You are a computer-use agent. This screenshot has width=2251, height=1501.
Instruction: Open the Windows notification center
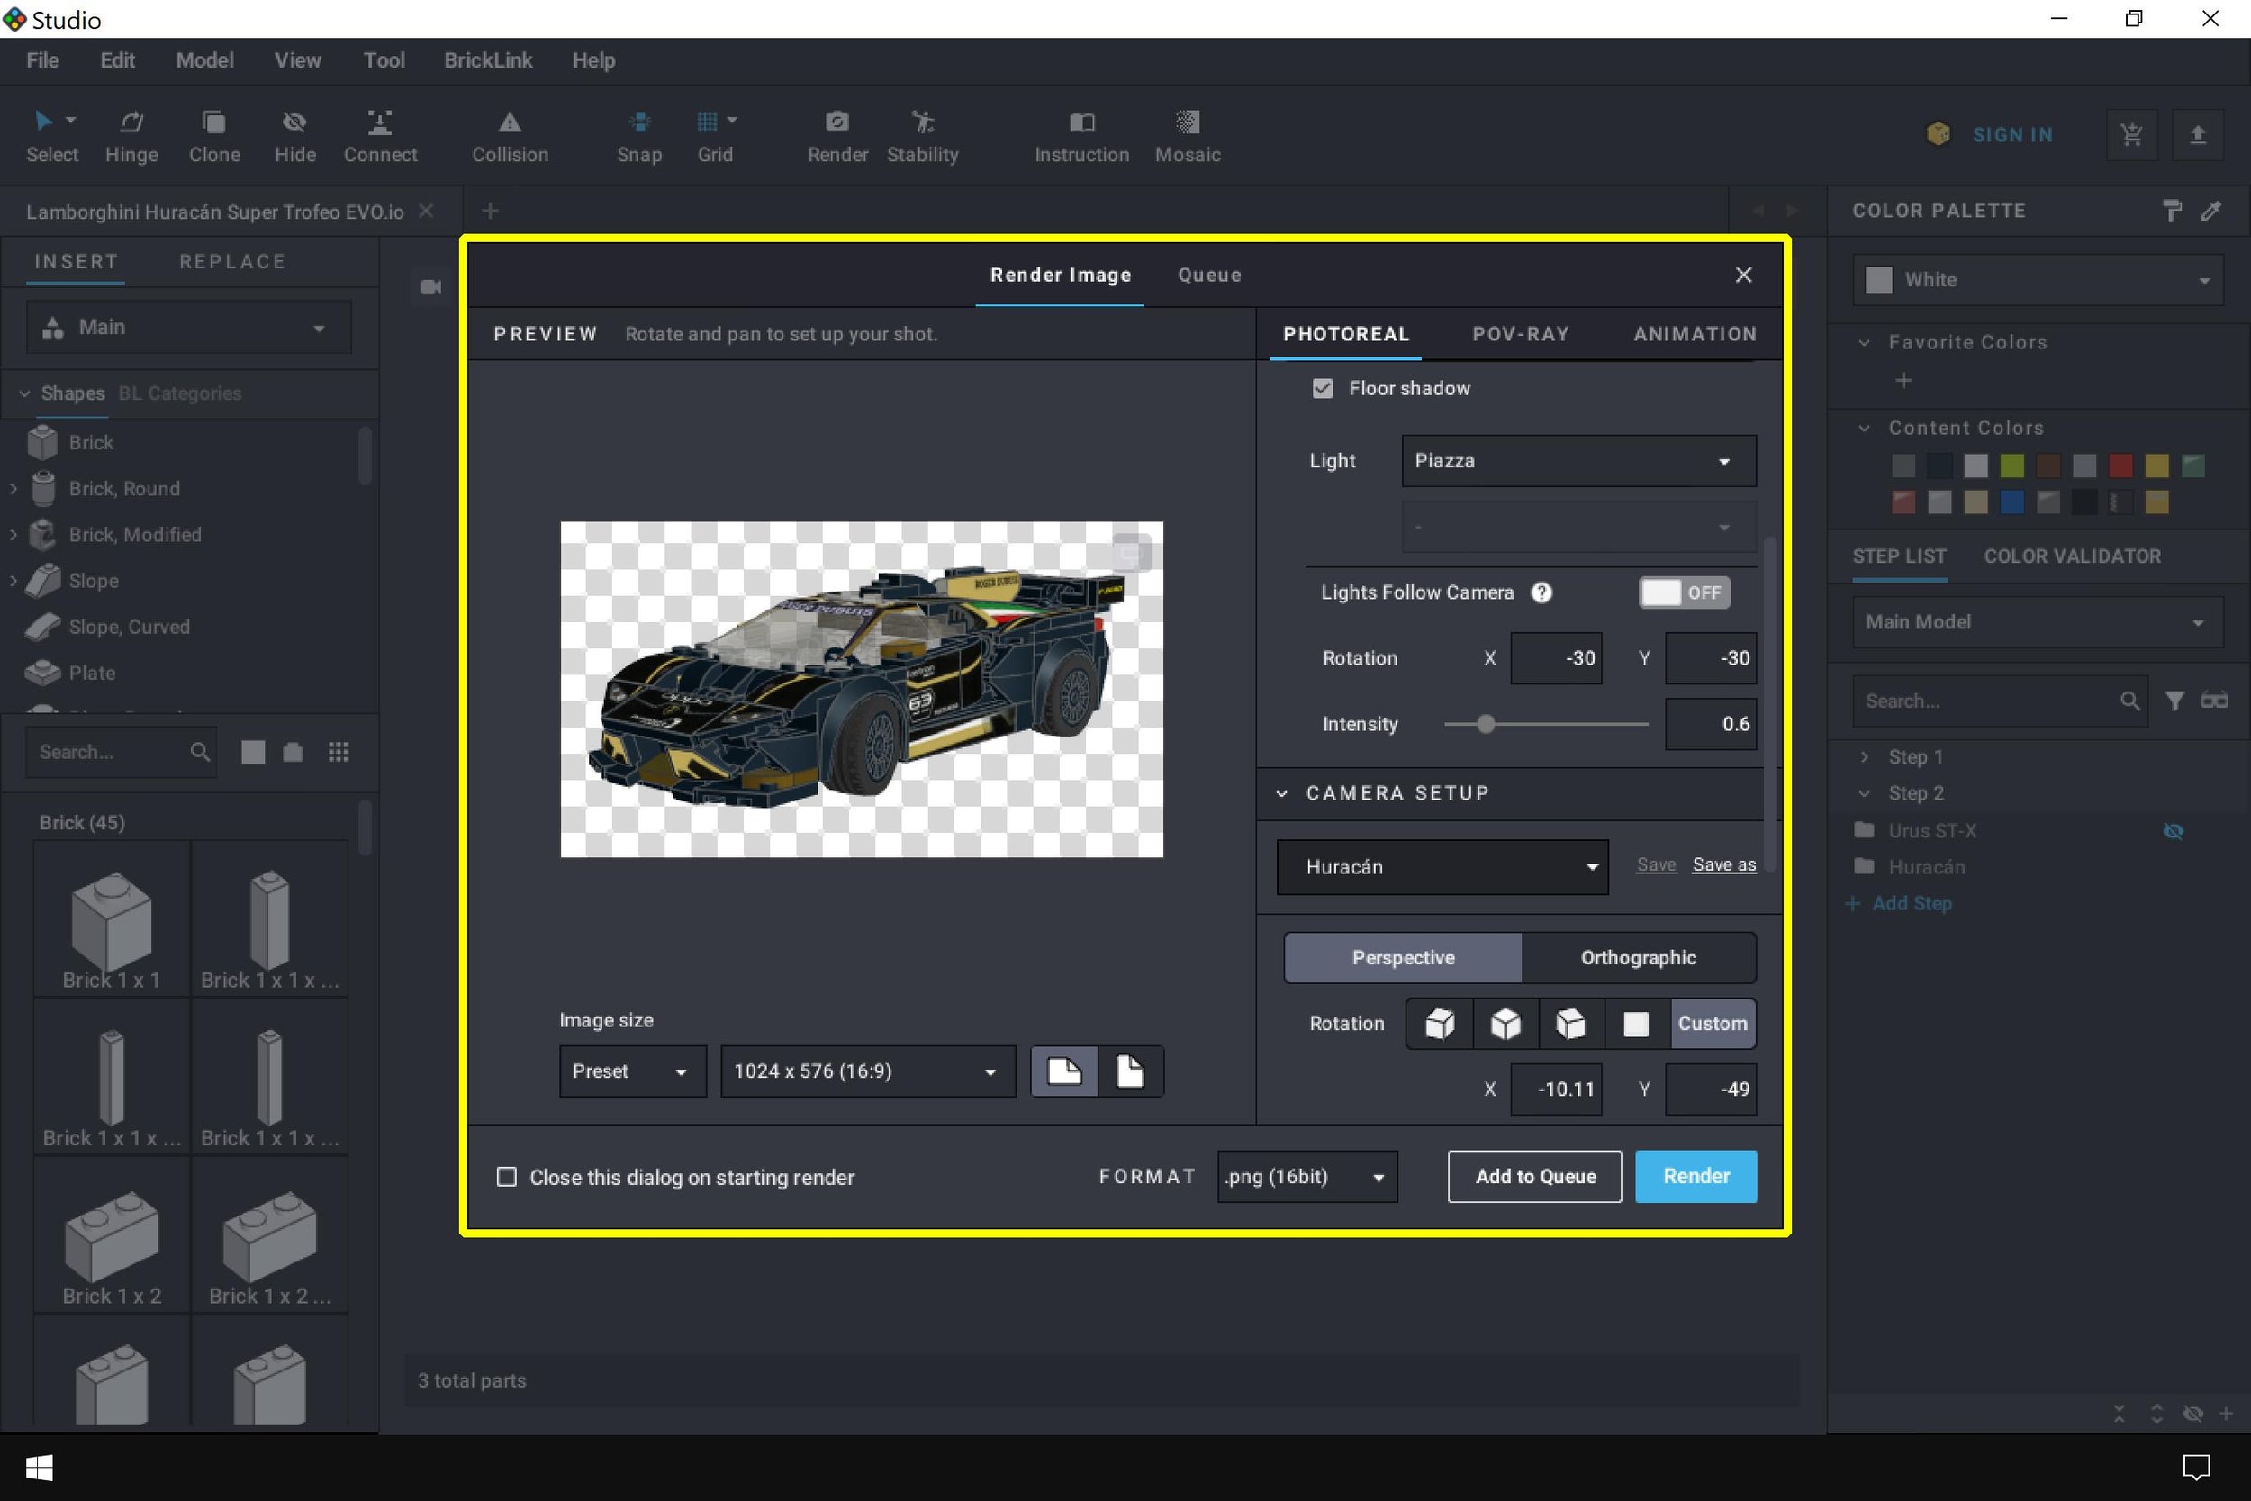(x=2196, y=1467)
